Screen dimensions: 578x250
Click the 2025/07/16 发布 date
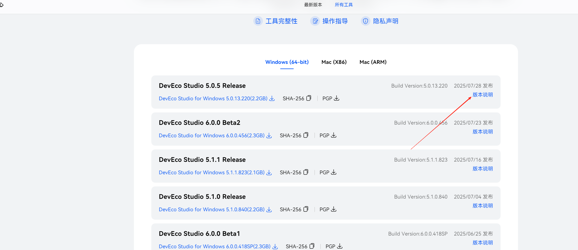pyautogui.click(x=473, y=160)
